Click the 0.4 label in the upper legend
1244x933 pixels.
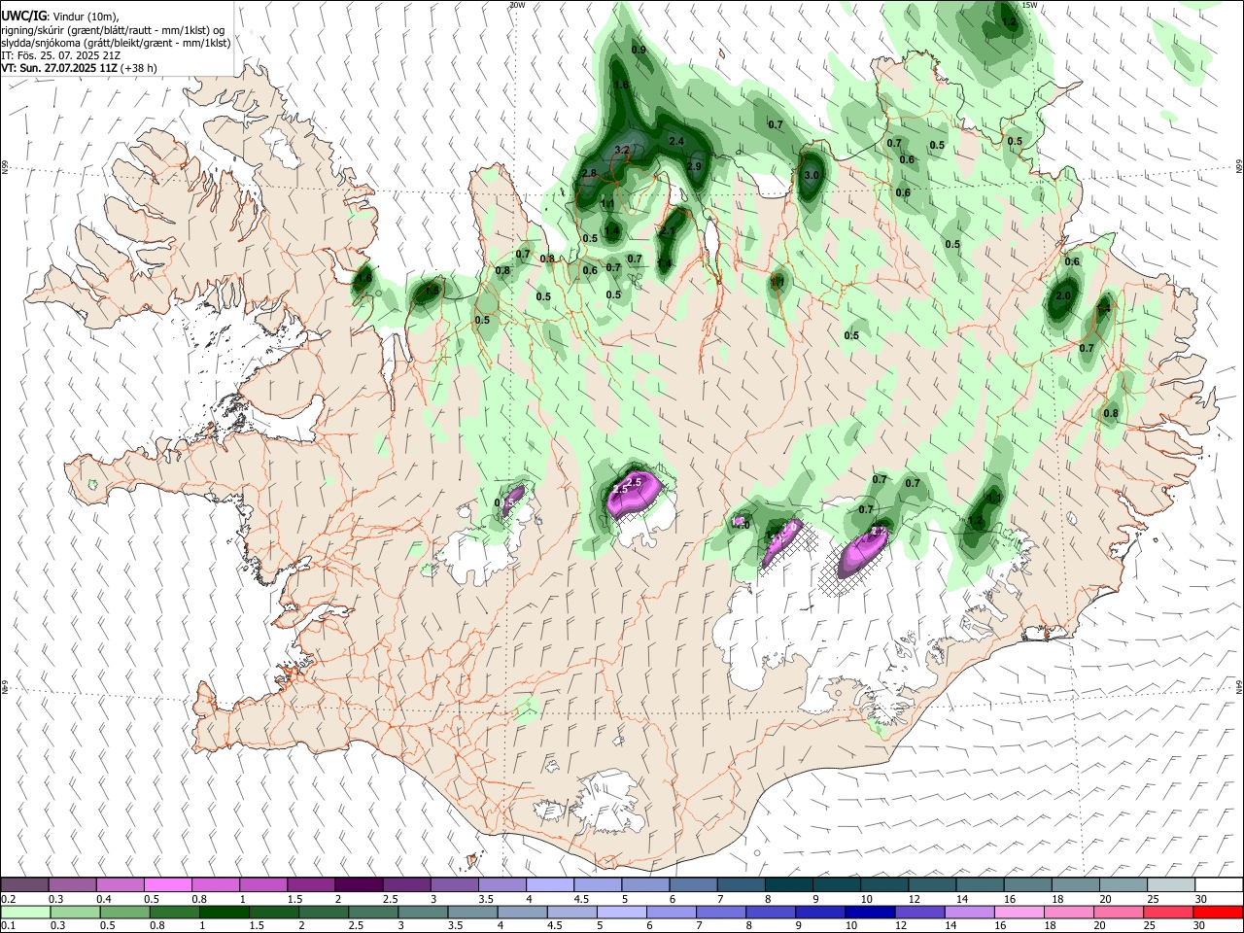[104, 899]
